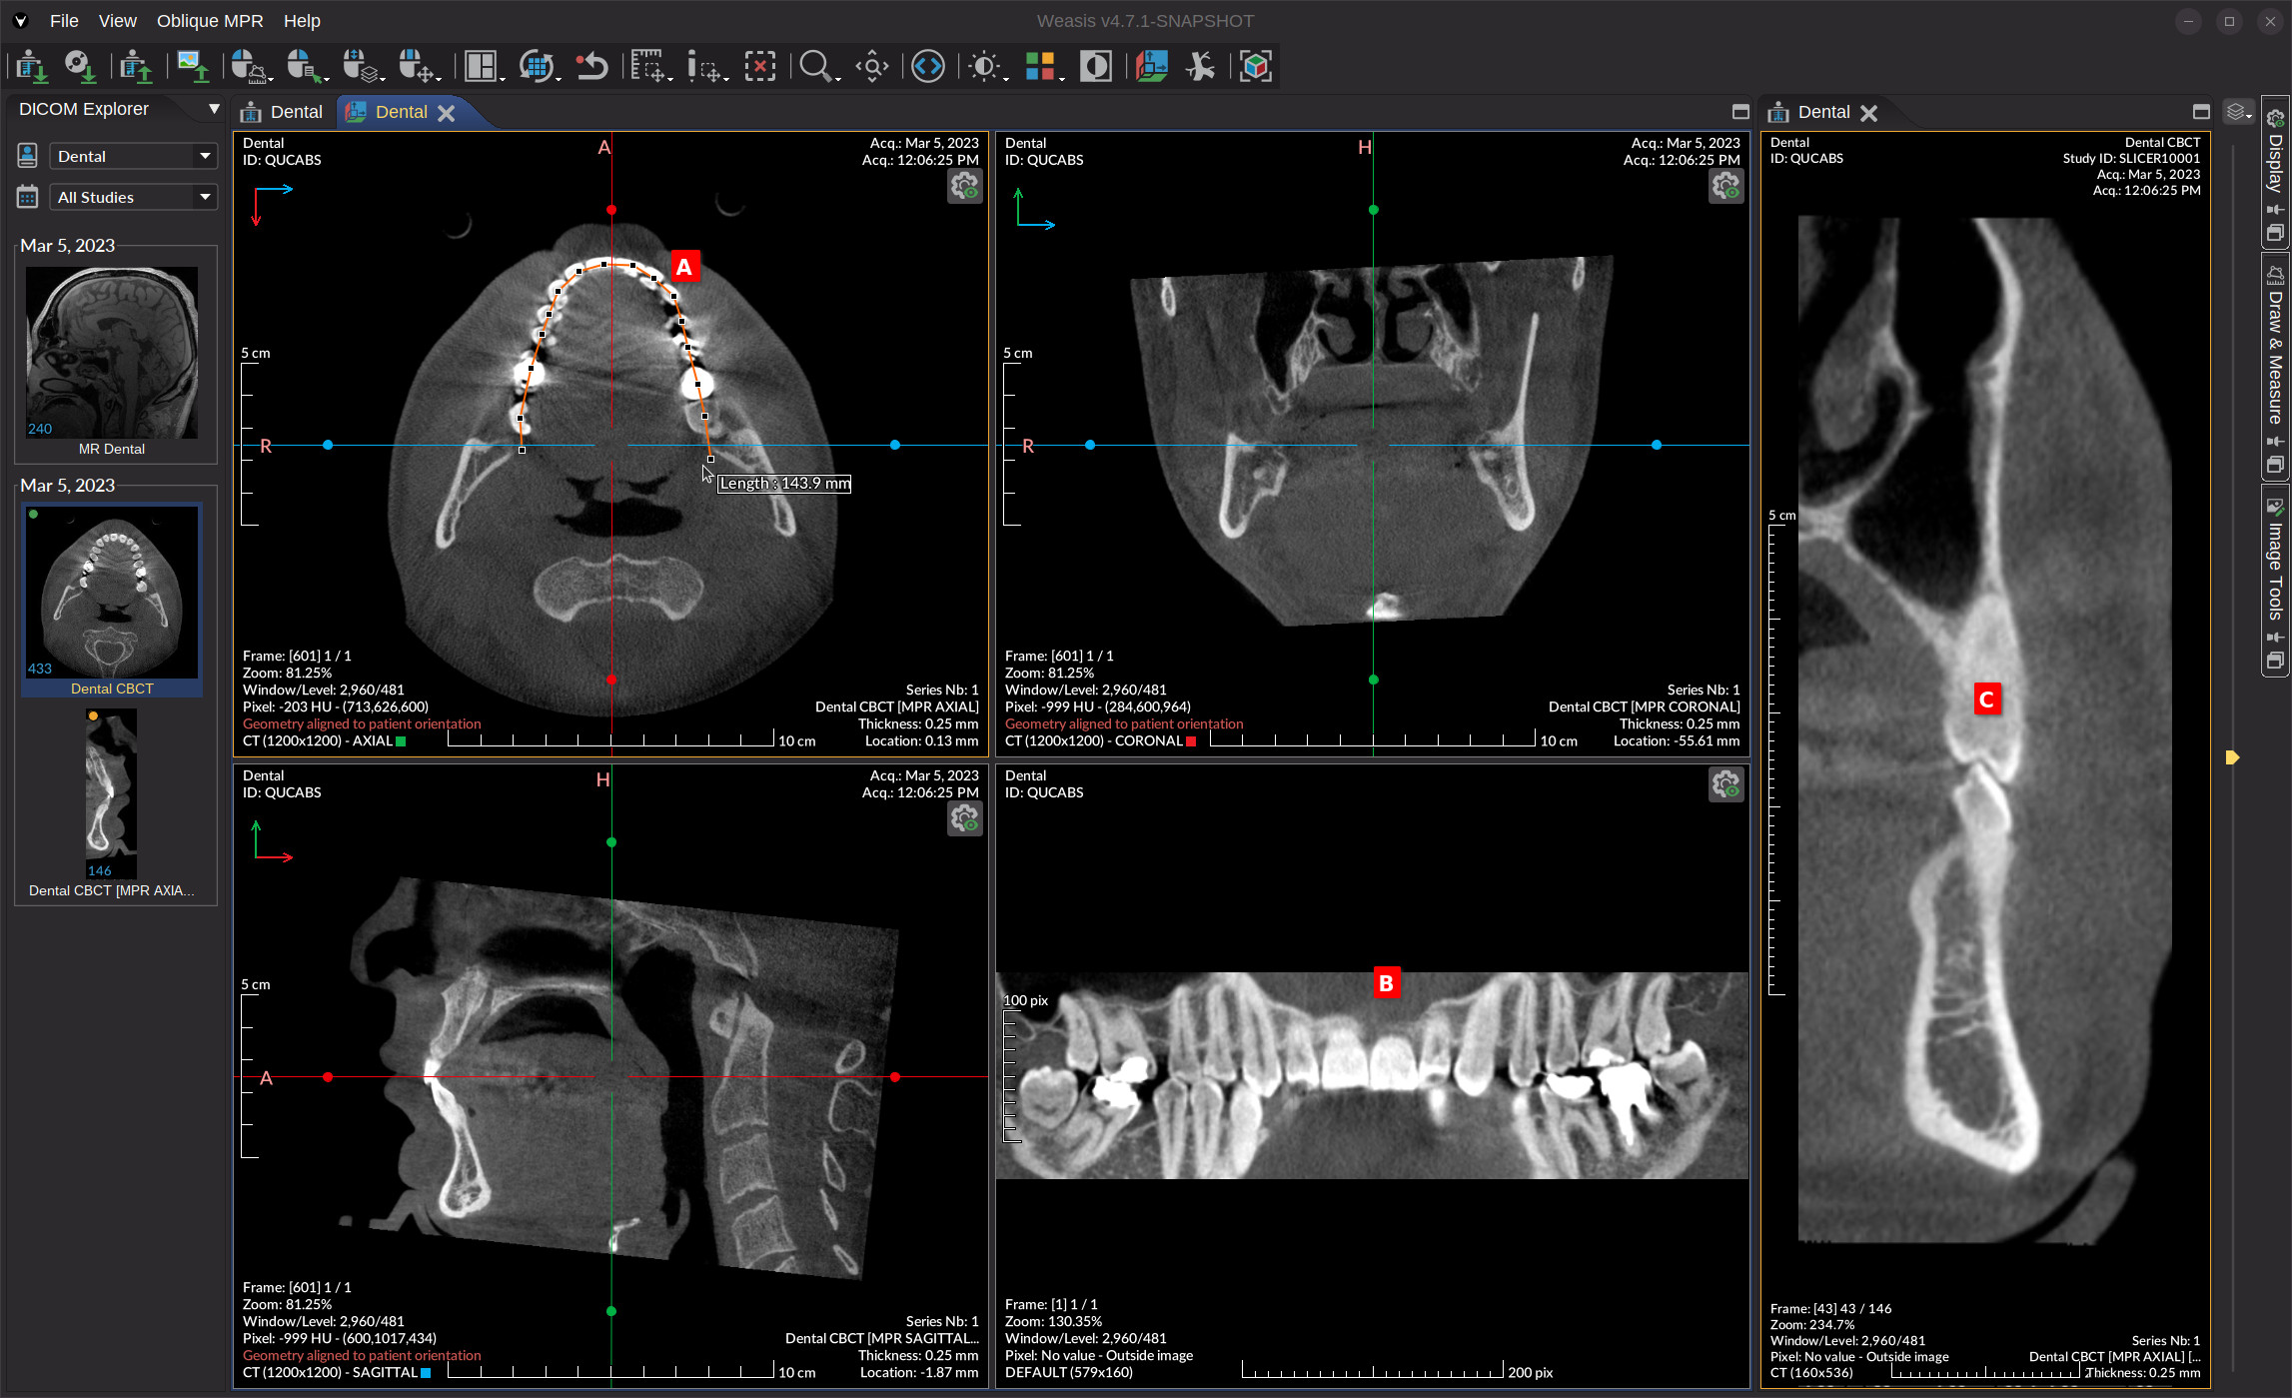2292x1398 pixels.
Task: Select the Dental CBCT MPR AXIA thumbnail
Action: [x=111, y=794]
